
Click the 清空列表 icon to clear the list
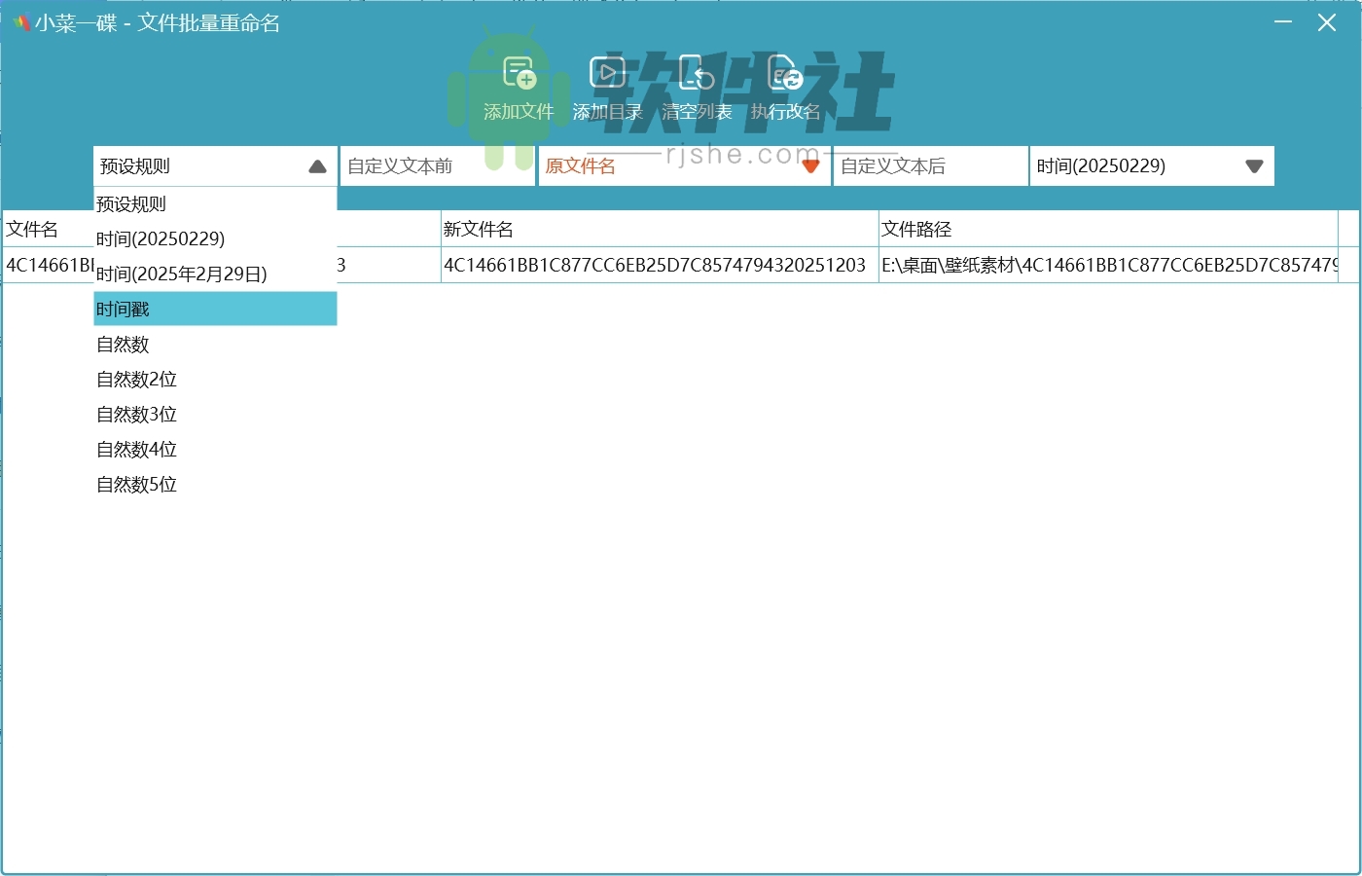(697, 83)
